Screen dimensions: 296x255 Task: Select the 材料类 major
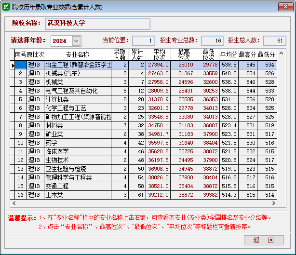[x=78, y=125]
